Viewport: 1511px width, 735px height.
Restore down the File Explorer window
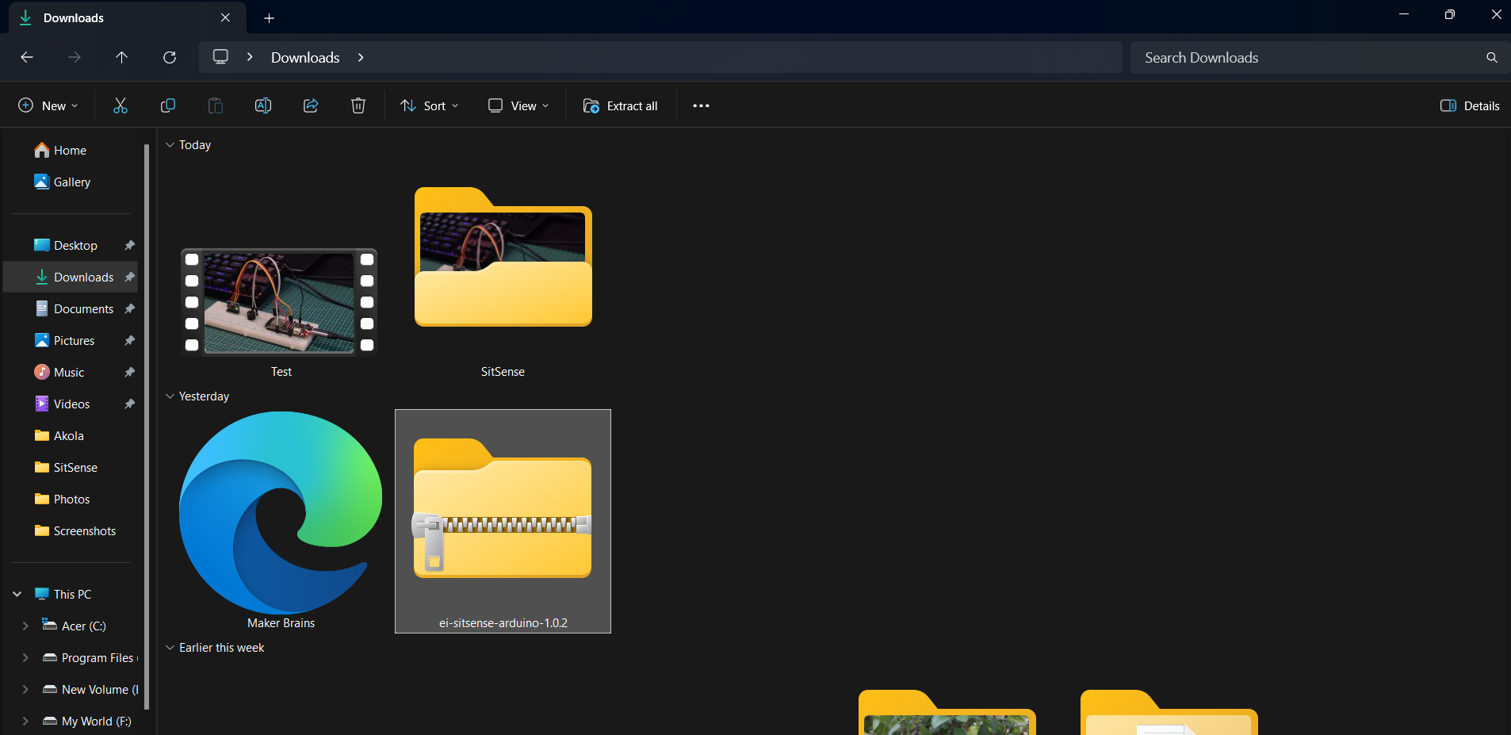click(1450, 14)
